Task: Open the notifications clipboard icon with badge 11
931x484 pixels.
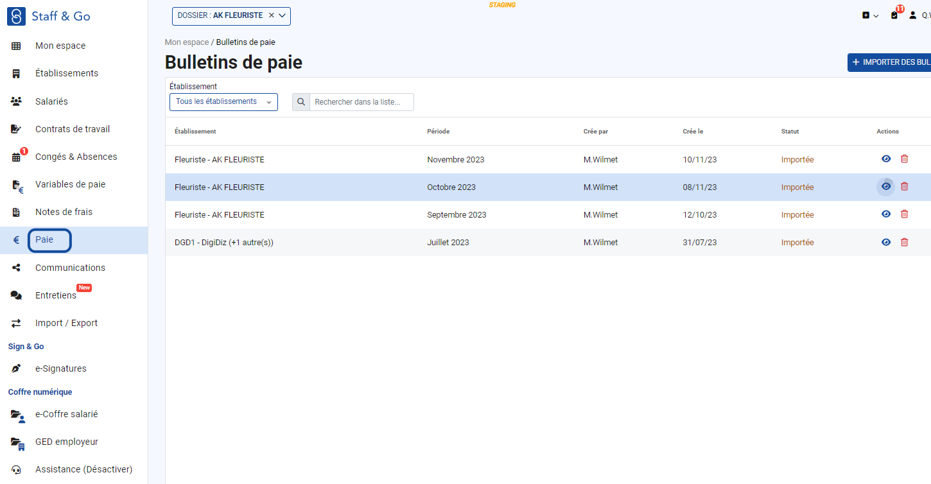Action: pos(895,14)
